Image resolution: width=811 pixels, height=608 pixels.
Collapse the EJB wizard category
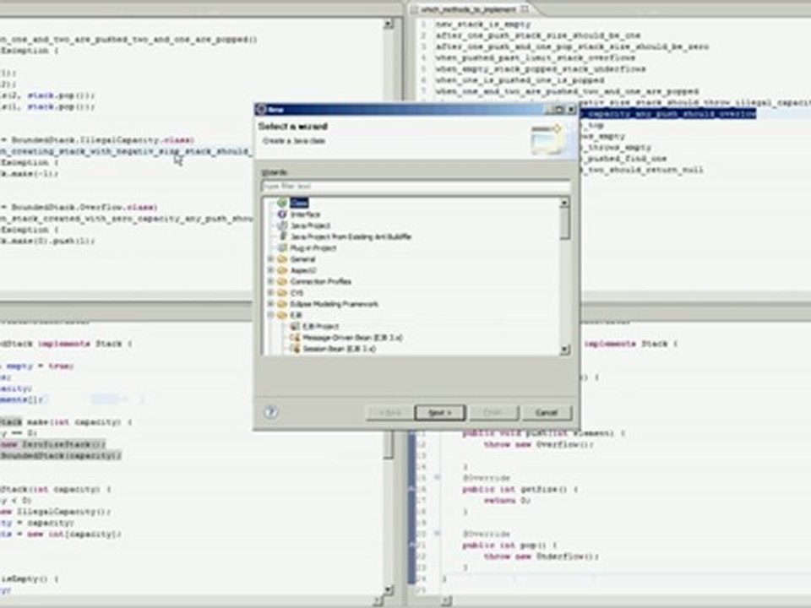270,315
